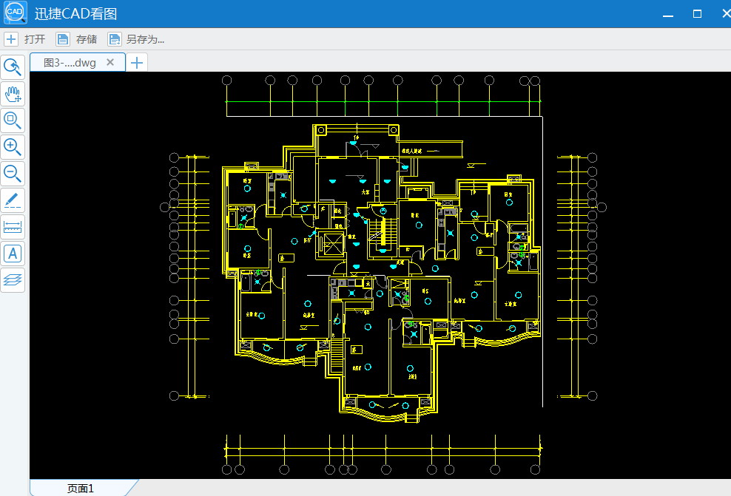731x496 pixels.
Task: Minimize the CAD viewer window
Action: (668, 14)
